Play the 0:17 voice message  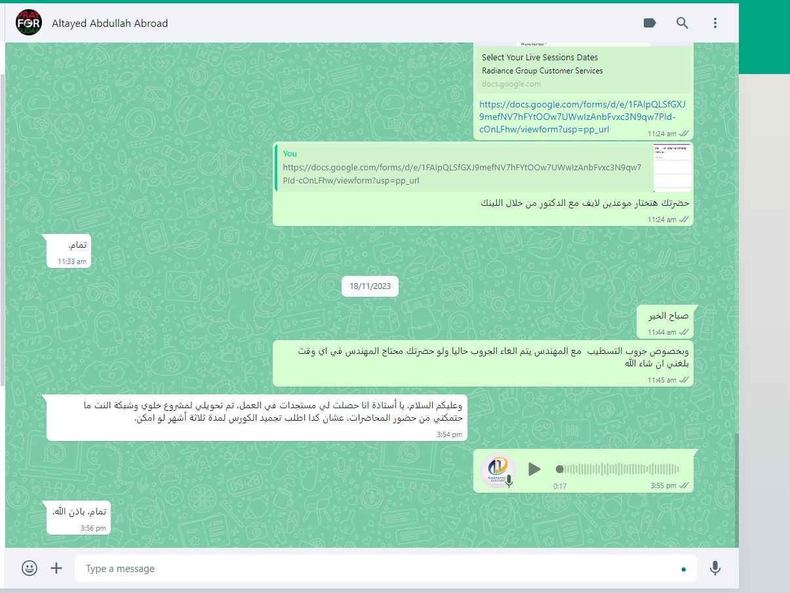[534, 469]
